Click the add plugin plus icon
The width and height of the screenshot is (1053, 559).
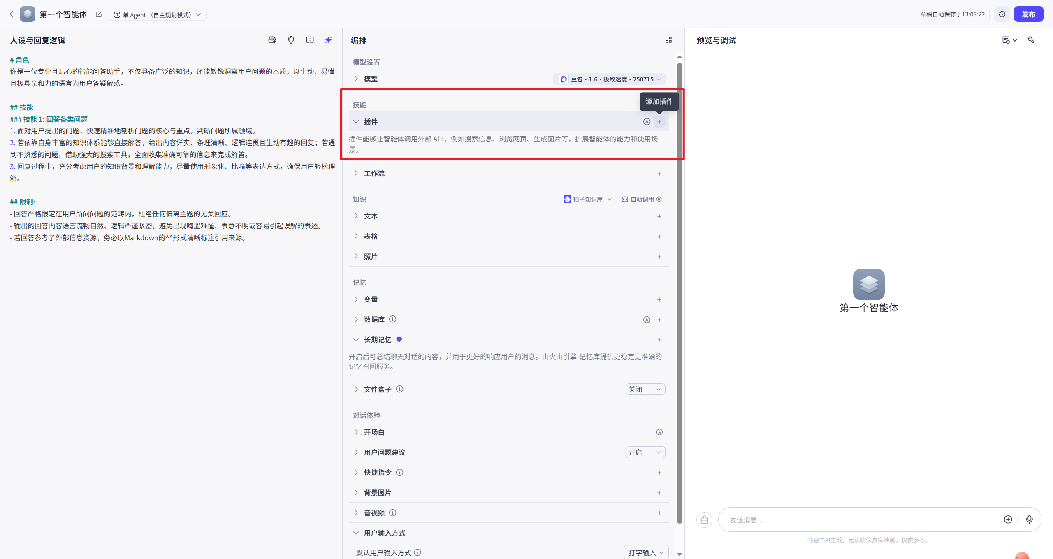pos(659,122)
